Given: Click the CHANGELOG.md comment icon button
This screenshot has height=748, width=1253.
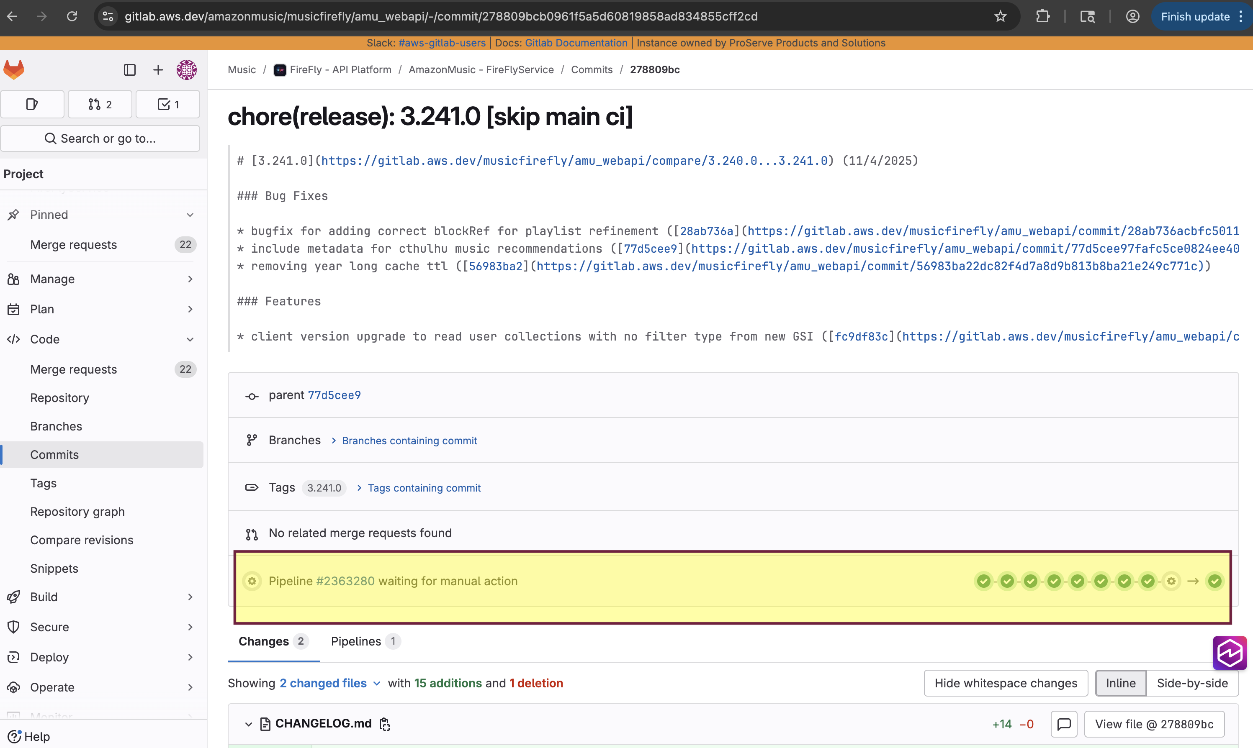Looking at the screenshot, I should pyautogui.click(x=1064, y=724).
